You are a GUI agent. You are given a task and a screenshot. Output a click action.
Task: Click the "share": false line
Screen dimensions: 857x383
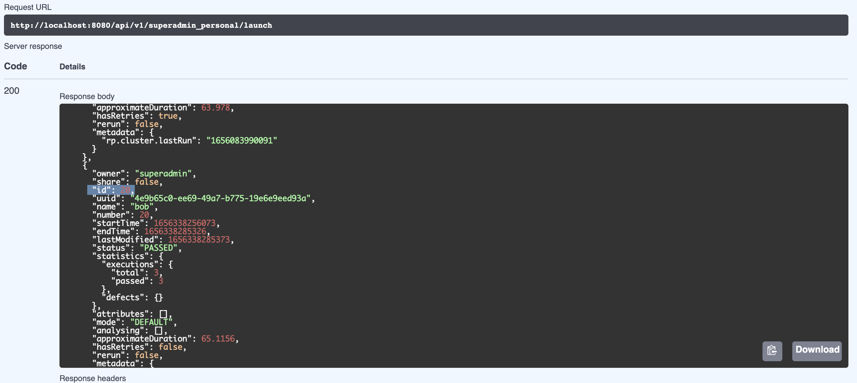127,182
